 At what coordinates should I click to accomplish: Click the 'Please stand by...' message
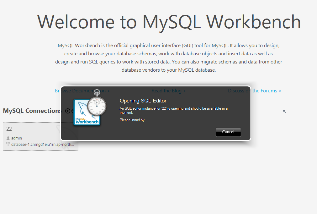pos(134,120)
